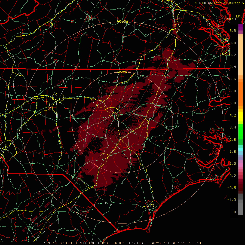The image size is (245, 245).
Task: Click the "KRAX" radar site identifier
Action: (157, 243)
